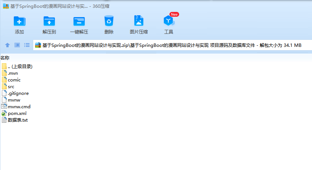This screenshot has width=312, height=170.
Task: Click the 名称 column header
Action: tap(5, 58)
